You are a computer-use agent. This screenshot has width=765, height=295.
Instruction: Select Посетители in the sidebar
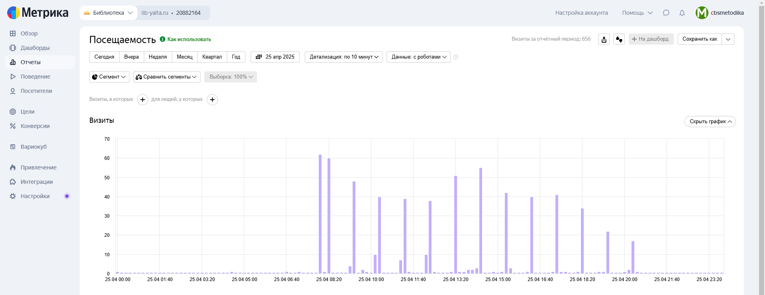39,91
